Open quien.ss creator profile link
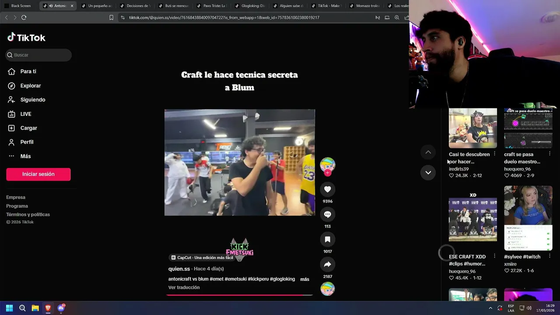The height and width of the screenshot is (315, 560). pyautogui.click(x=179, y=269)
